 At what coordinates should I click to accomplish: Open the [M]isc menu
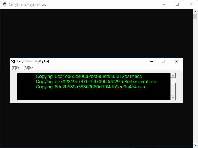click(x=28, y=68)
